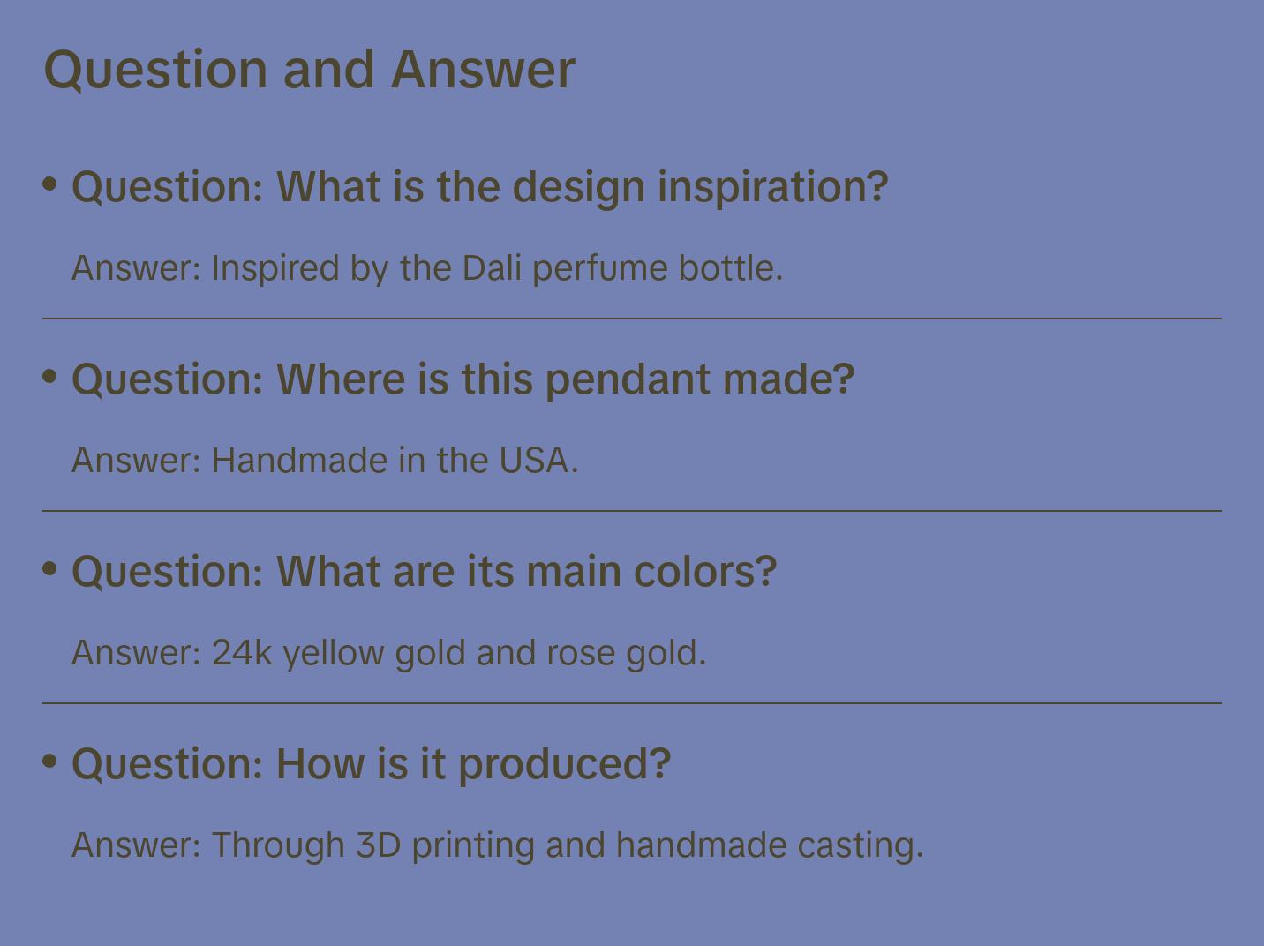Click the bullet beside "How is it produced?"
The width and height of the screenshot is (1264, 946).
click(50, 760)
